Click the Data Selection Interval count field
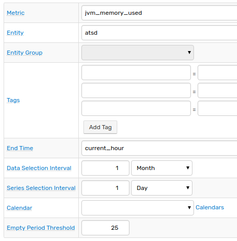This screenshot has width=237, height=241. click(x=105, y=168)
